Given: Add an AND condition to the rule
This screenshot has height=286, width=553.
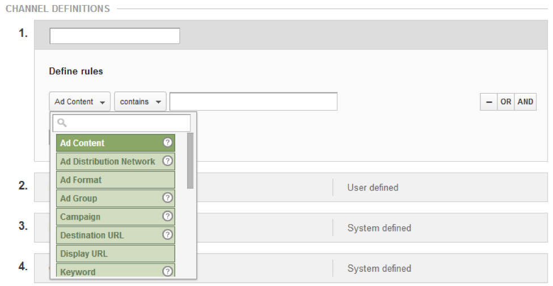Looking at the screenshot, I should pyautogui.click(x=525, y=102).
